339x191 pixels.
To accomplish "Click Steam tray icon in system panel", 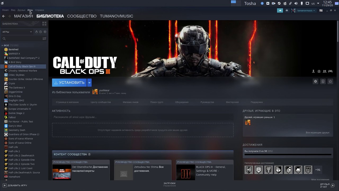I will (279, 3).
